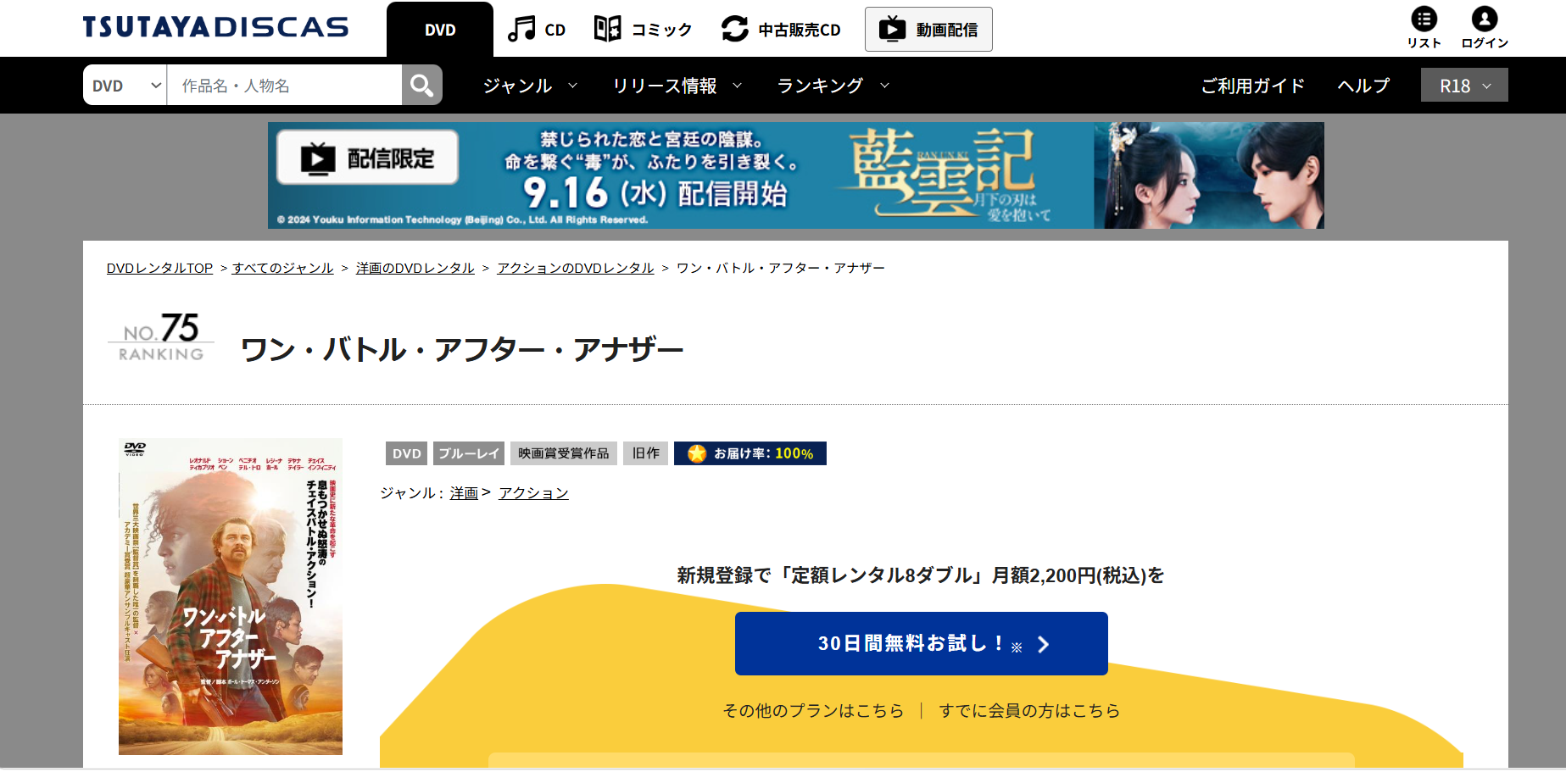Click the circular arrows icon beside 中古販売CD
This screenshot has height=772, width=1566.
(735, 29)
